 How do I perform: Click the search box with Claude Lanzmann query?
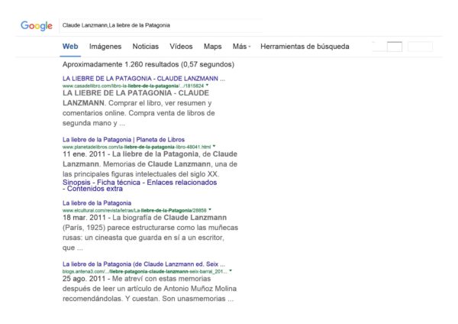(x=160, y=25)
